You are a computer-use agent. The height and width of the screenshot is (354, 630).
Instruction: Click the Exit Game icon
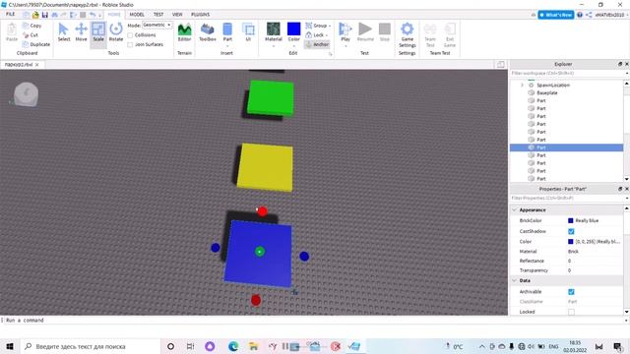pos(450,29)
